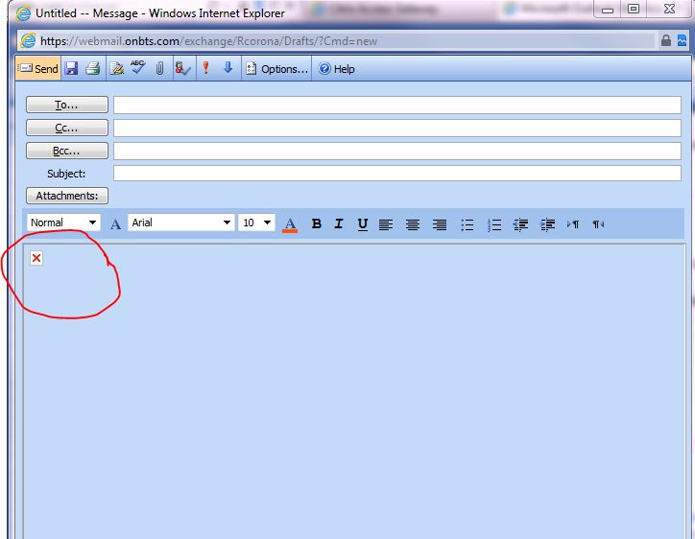Save the draft with the floppy disk icon
This screenshot has width=695, height=539.
coord(71,68)
